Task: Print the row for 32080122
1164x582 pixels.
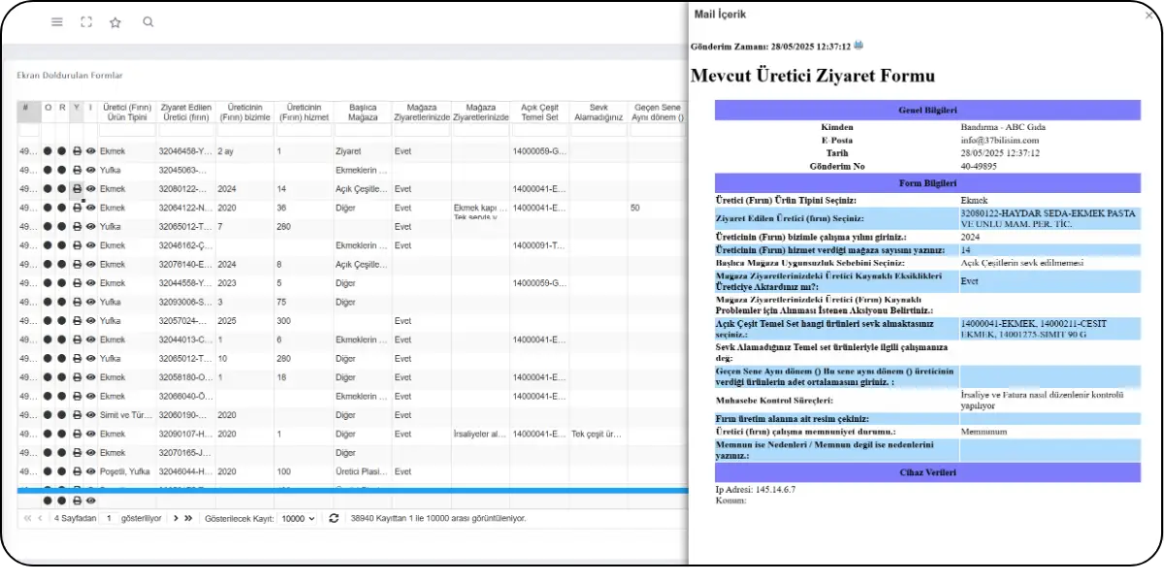Action: (x=77, y=189)
